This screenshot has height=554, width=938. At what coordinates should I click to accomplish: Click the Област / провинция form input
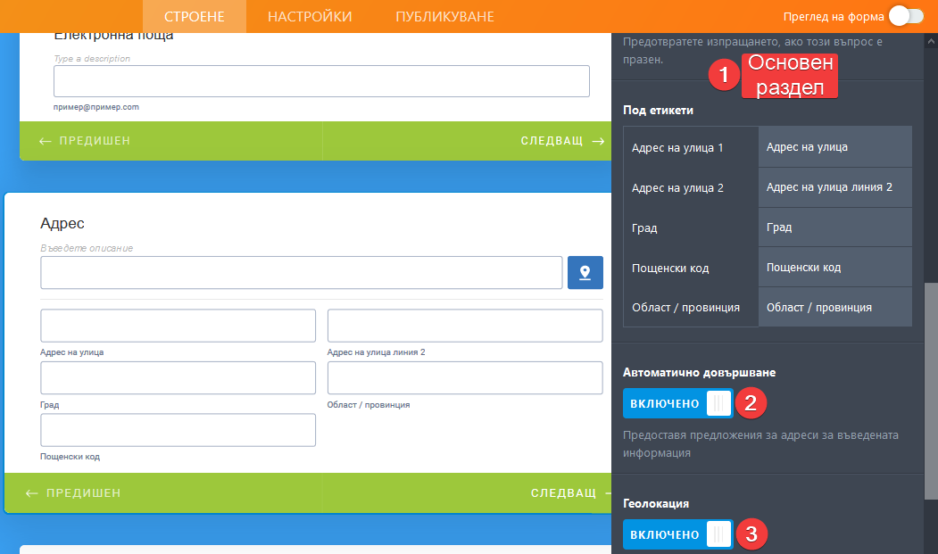[465, 377]
